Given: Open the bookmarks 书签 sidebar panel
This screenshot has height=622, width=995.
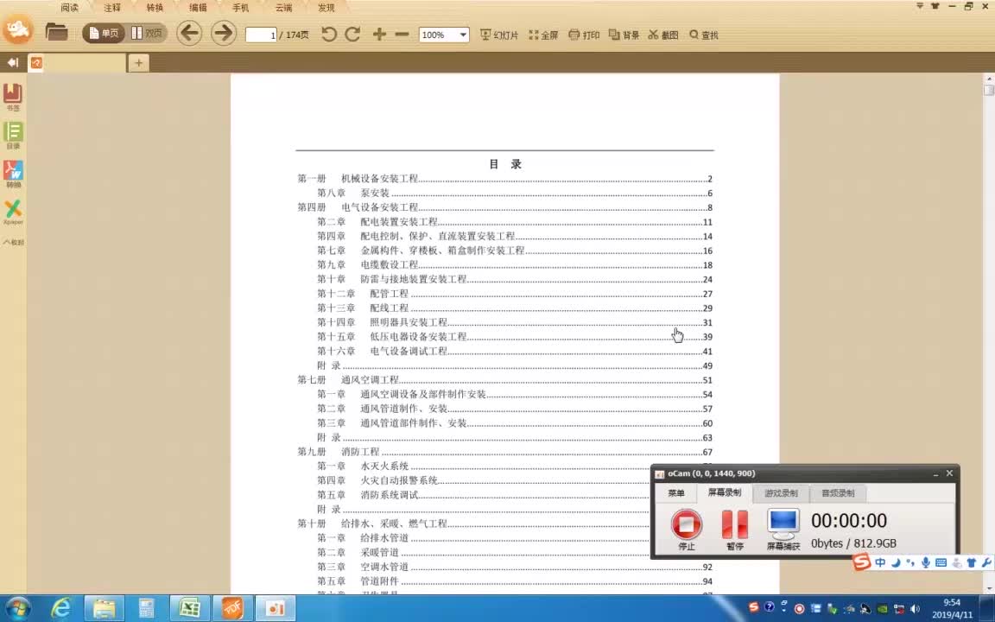Looking at the screenshot, I should [x=13, y=97].
